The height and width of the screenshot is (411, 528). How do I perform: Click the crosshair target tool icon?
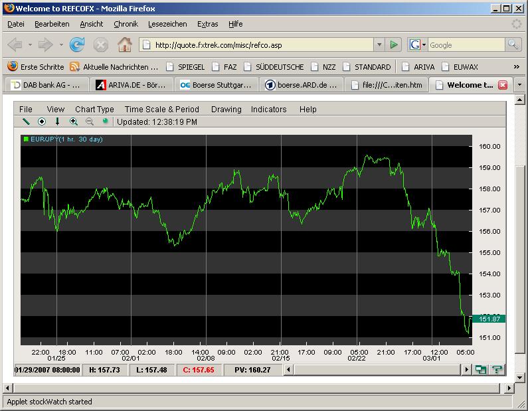tap(42, 122)
